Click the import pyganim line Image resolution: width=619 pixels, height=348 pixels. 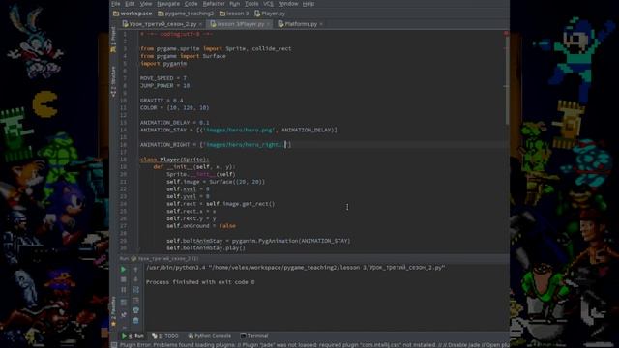point(163,64)
